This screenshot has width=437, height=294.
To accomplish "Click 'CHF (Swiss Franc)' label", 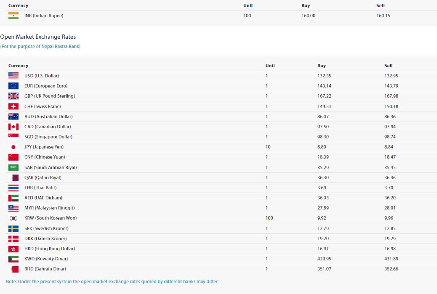I will coord(43,106).
